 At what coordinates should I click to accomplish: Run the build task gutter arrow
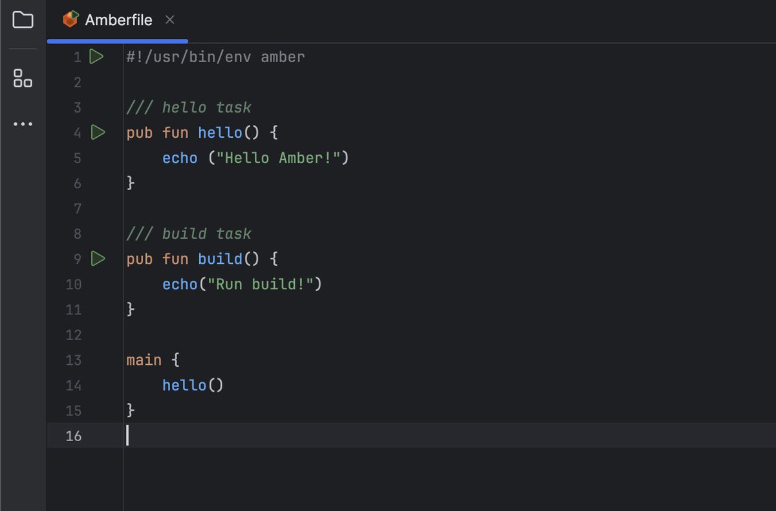pyautogui.click(x=97, y=259)
